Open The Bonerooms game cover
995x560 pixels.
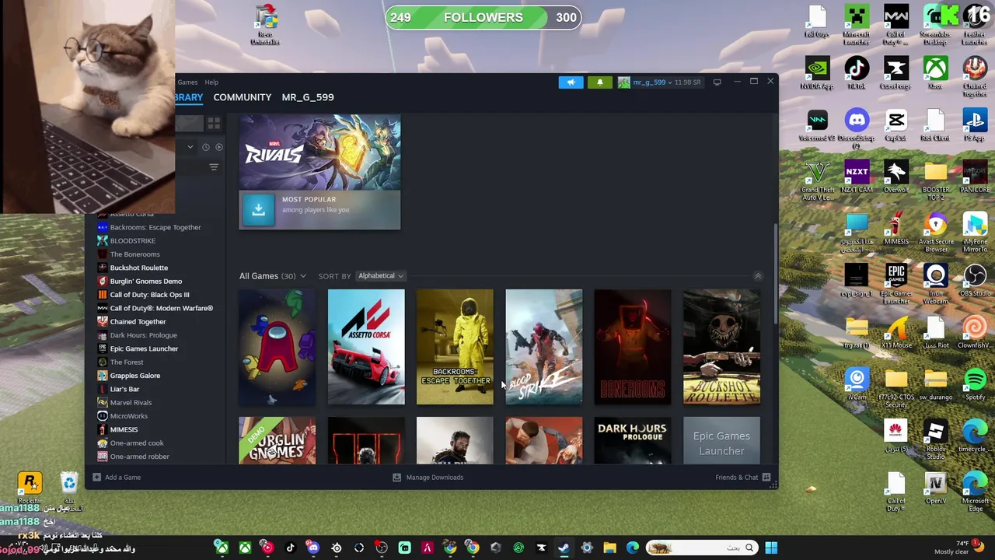633,347
